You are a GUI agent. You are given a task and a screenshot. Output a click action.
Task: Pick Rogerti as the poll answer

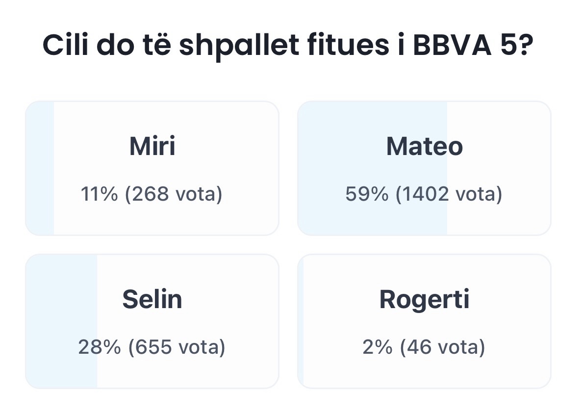point(424,299)
